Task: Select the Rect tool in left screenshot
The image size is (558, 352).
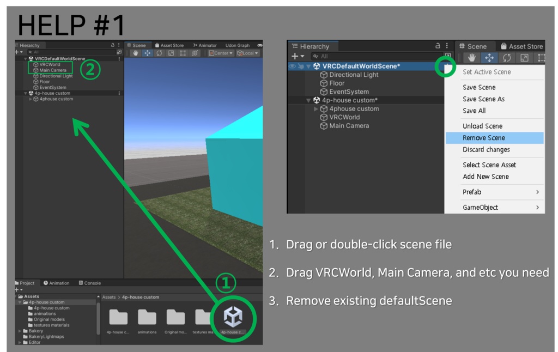Action: click(183, 53)
